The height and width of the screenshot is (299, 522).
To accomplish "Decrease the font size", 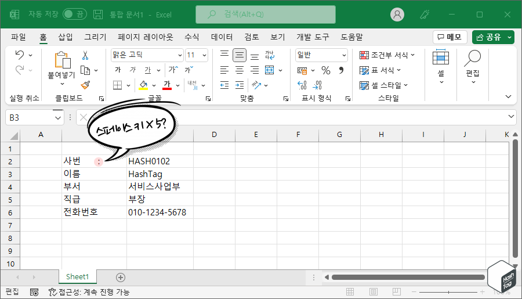I will pos(188,69).
